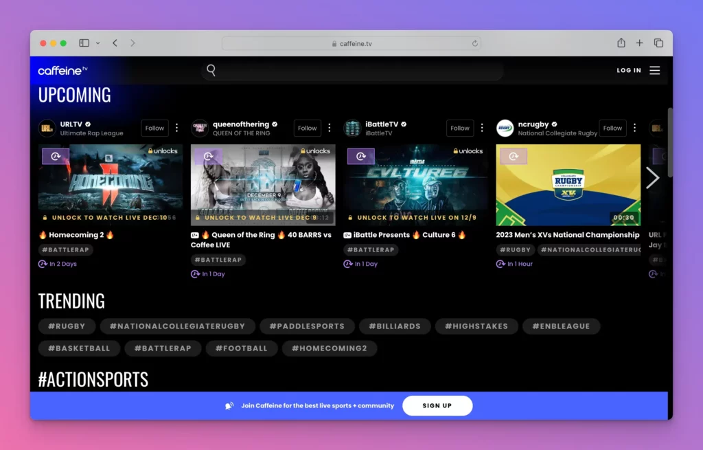Screen dimensions: 703x450
Task: Expand the carousel with the right arrow chevron
Action: 653,177
